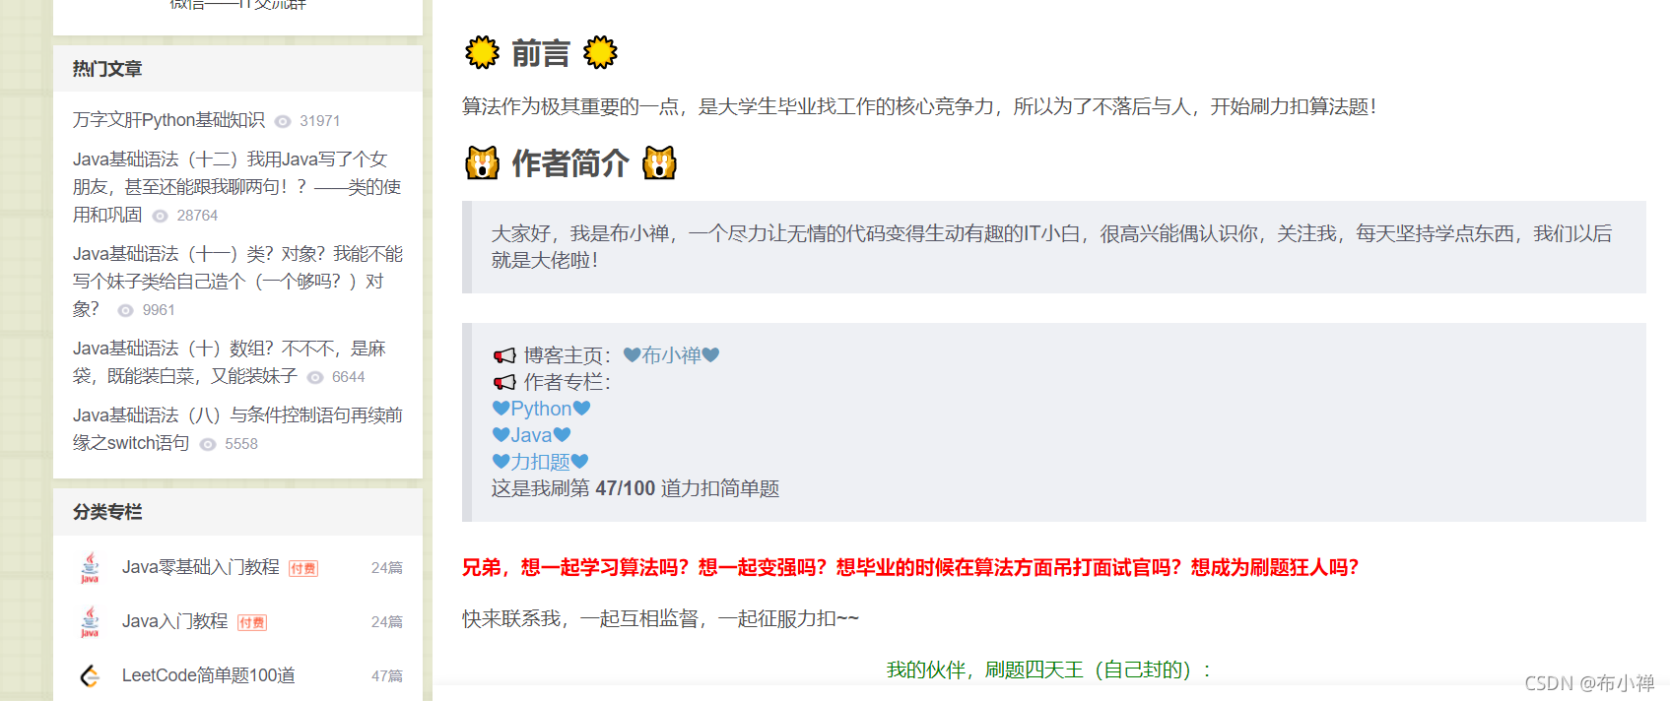Open article Java基础语法（十）数组
Screen dimensions: 1670x701
pos(230,362)
